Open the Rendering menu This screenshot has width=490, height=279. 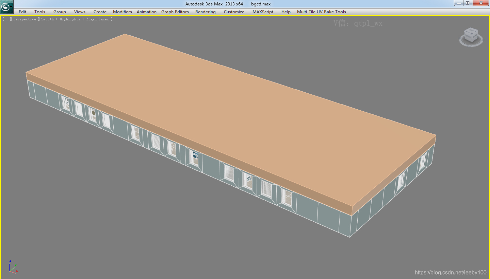click(x=206, y=12)
